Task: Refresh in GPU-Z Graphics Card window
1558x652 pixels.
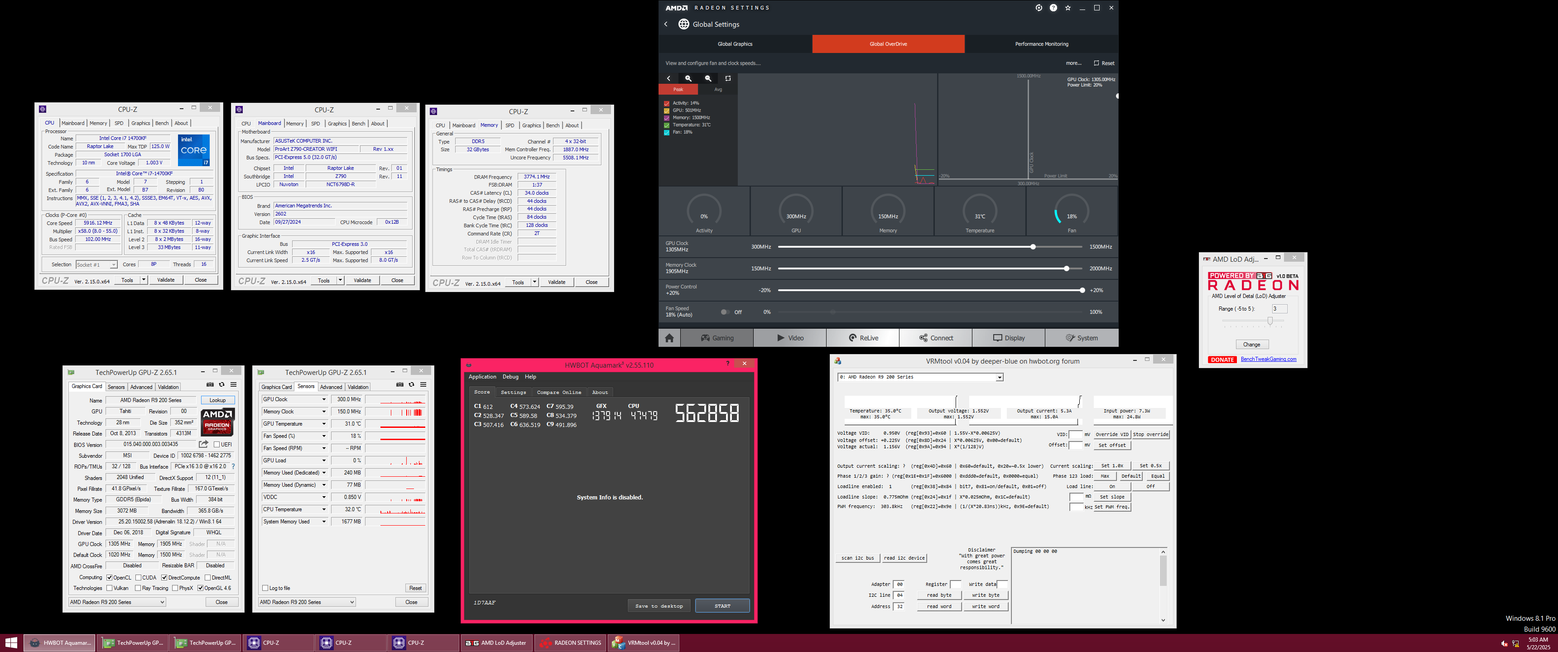Action: point(221,385)
